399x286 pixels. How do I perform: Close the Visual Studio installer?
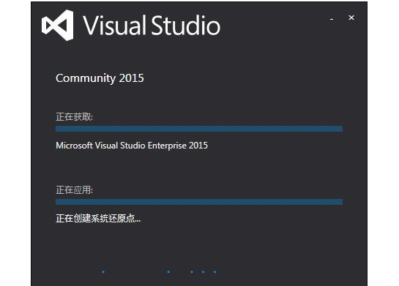(351, 18)
